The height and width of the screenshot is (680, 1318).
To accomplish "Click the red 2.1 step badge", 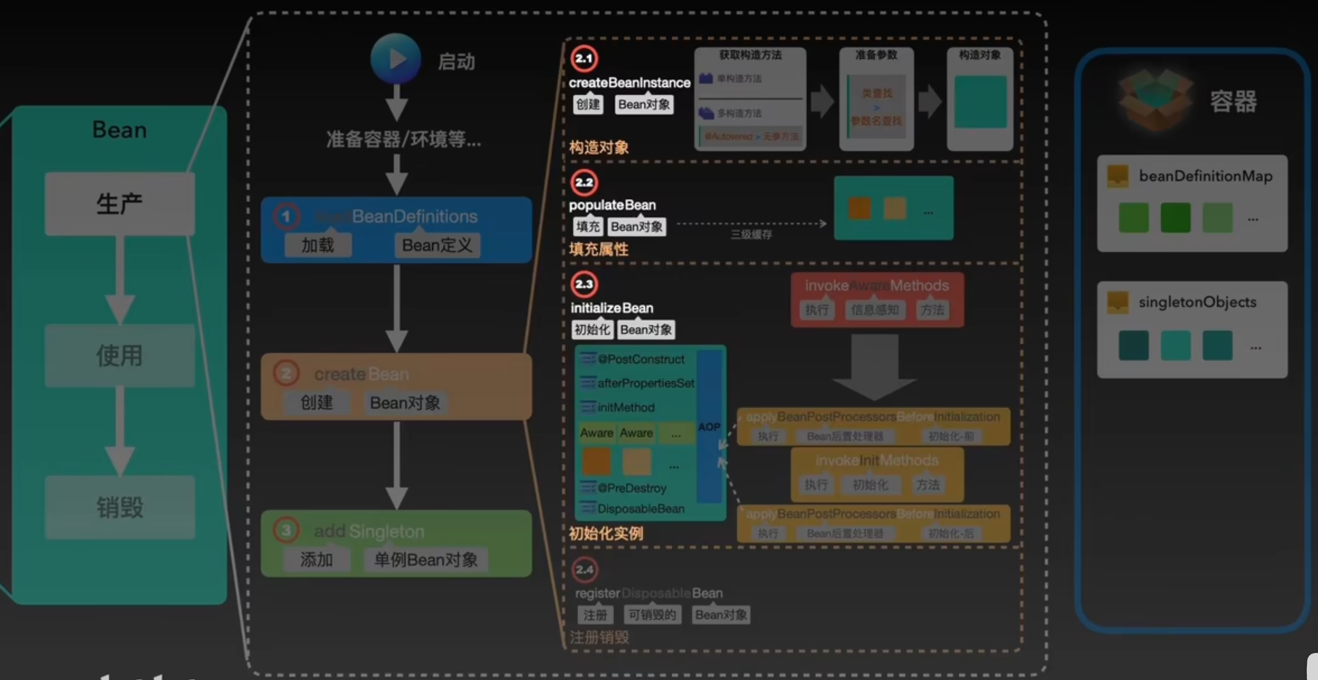I will (584, 59).
